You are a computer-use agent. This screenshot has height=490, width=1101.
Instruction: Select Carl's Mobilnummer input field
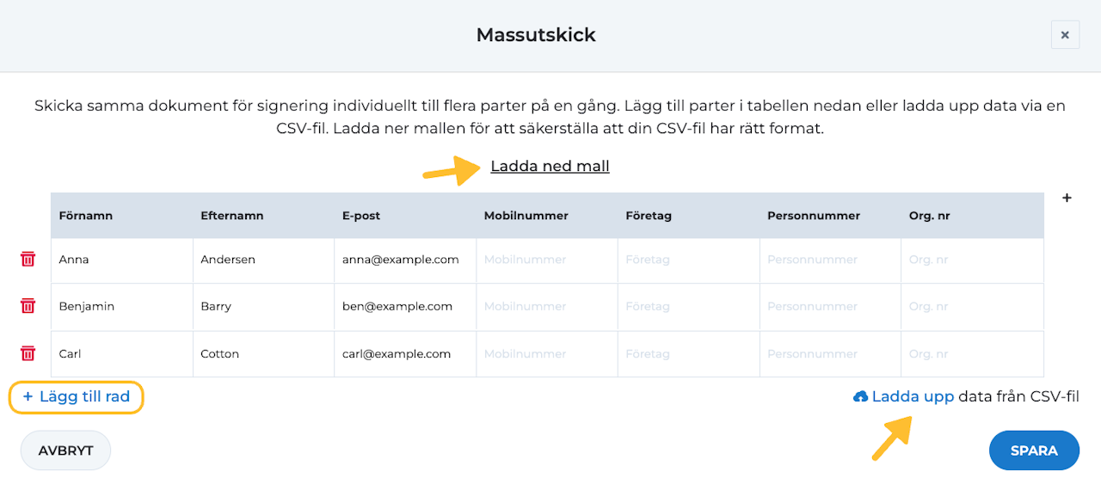[x=546, y=354]
